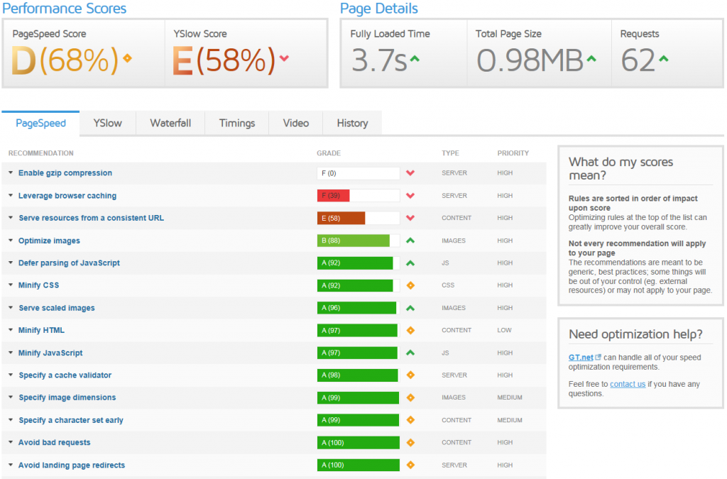Open the Video tab
Viewport: 727px width, 479px height.
click(296, 123)
